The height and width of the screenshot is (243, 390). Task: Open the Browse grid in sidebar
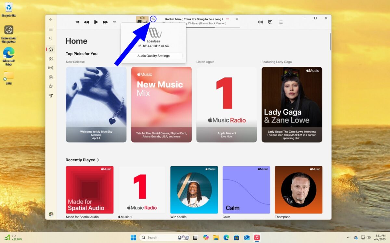pyautogui.click(x=51, y=59)
